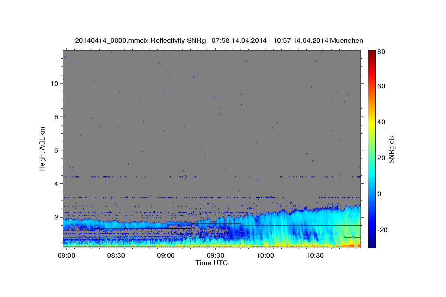Click the height tick label 8
This screenshot has height=297, width=446.
point(56,117)
